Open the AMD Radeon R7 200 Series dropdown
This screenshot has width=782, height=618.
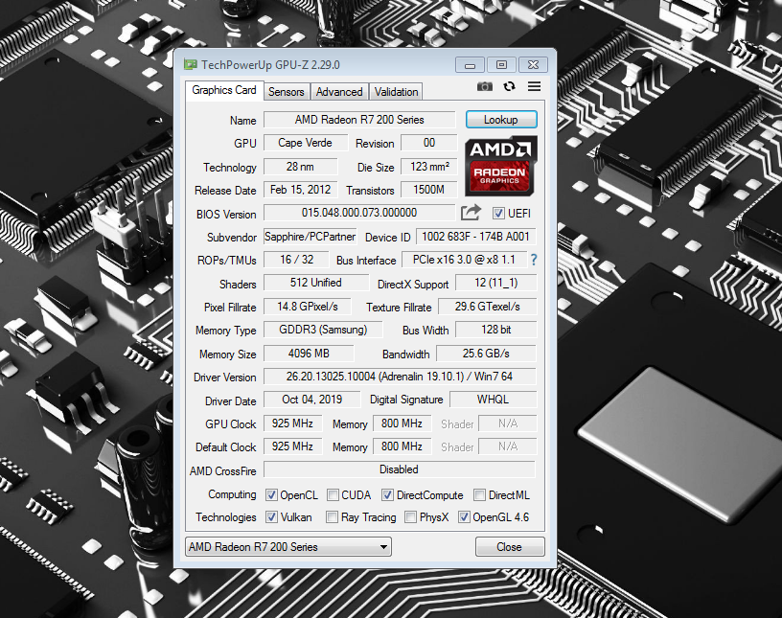point(288,547)
